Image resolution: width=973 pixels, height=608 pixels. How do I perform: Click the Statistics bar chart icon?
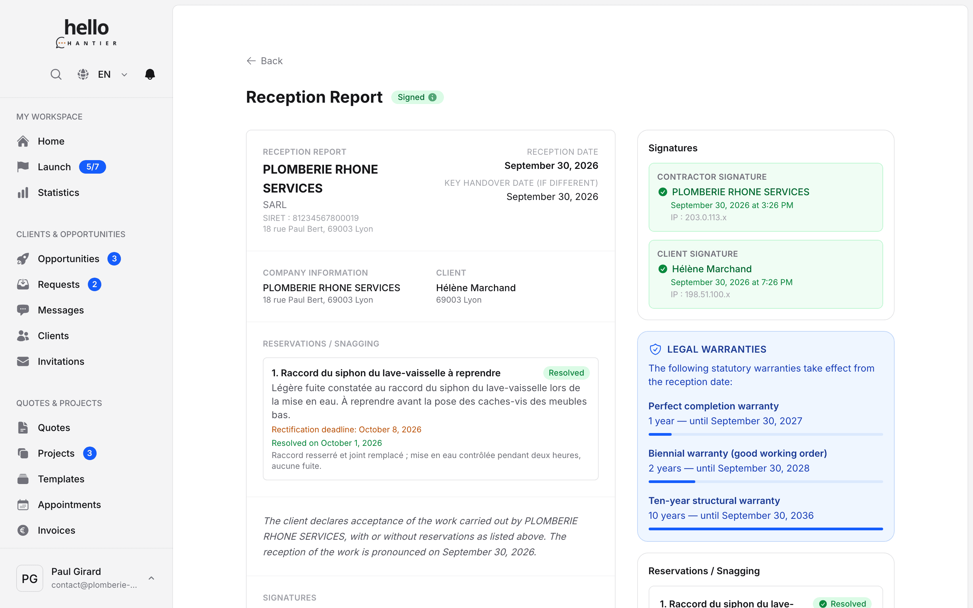tap(23, 193)
